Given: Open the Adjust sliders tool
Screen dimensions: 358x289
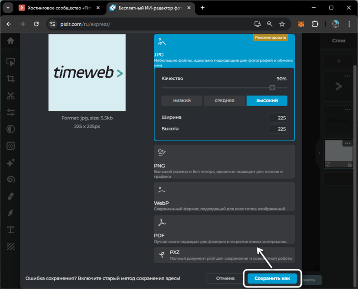Looking at the screenshot, I should point(10,113).
